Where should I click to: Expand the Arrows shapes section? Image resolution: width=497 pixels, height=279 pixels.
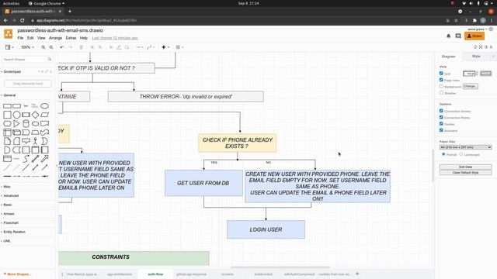(x=9, y=214)
